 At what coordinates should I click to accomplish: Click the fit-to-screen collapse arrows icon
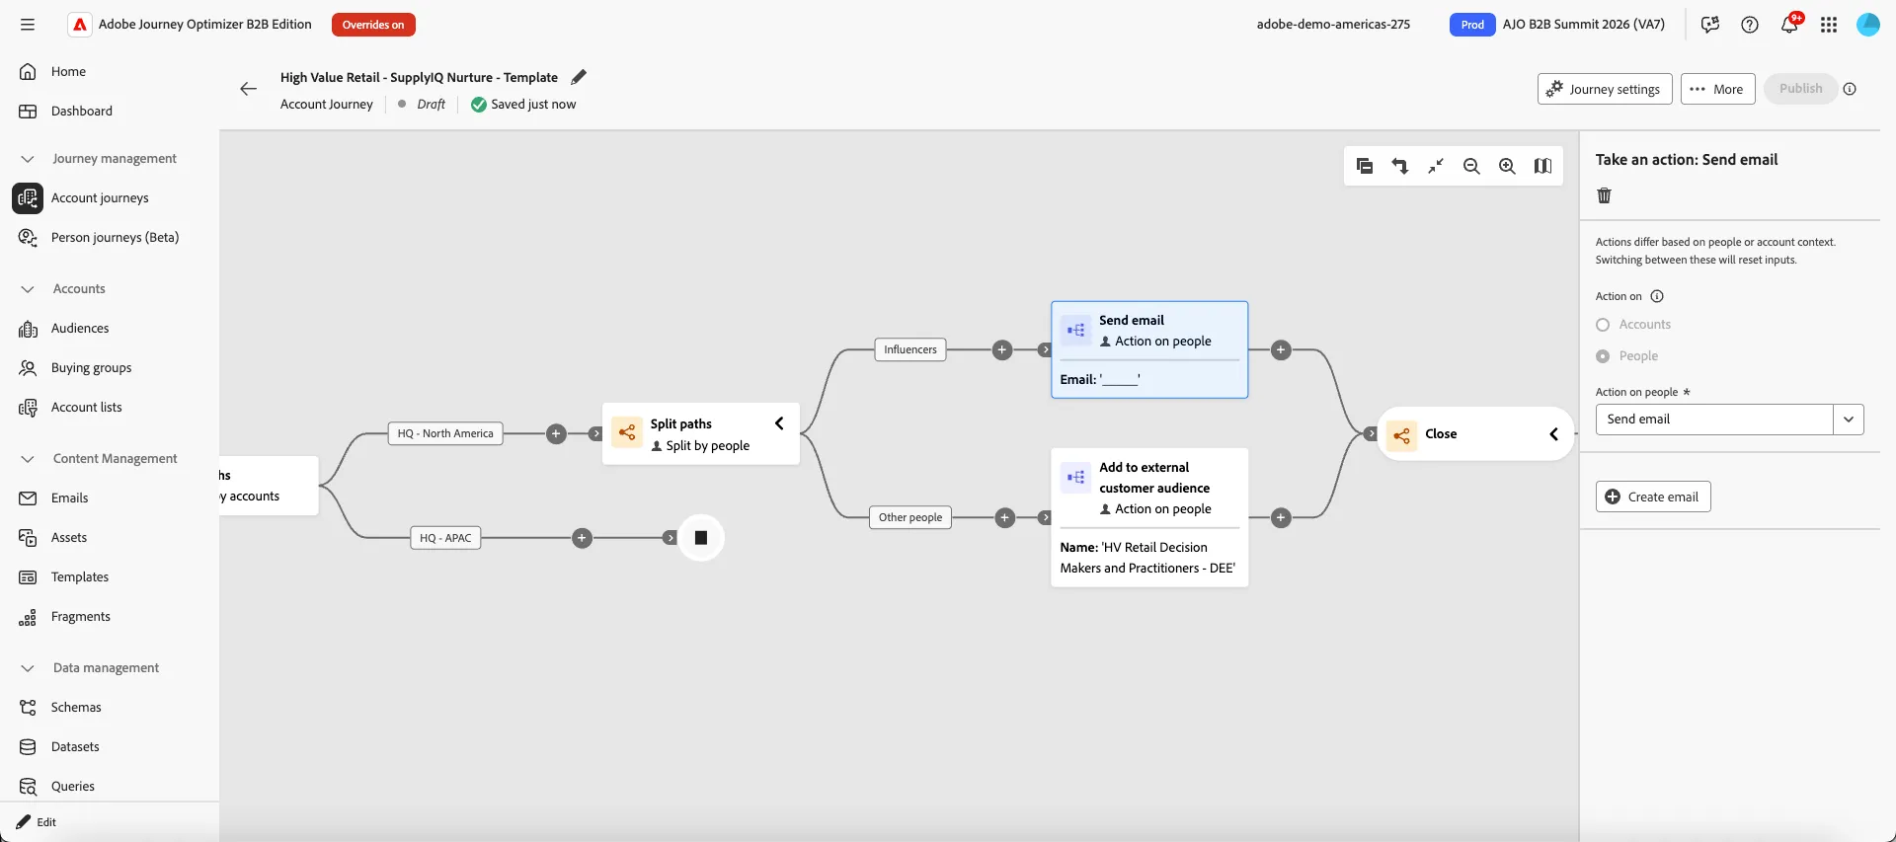[x=1436, y=166]
